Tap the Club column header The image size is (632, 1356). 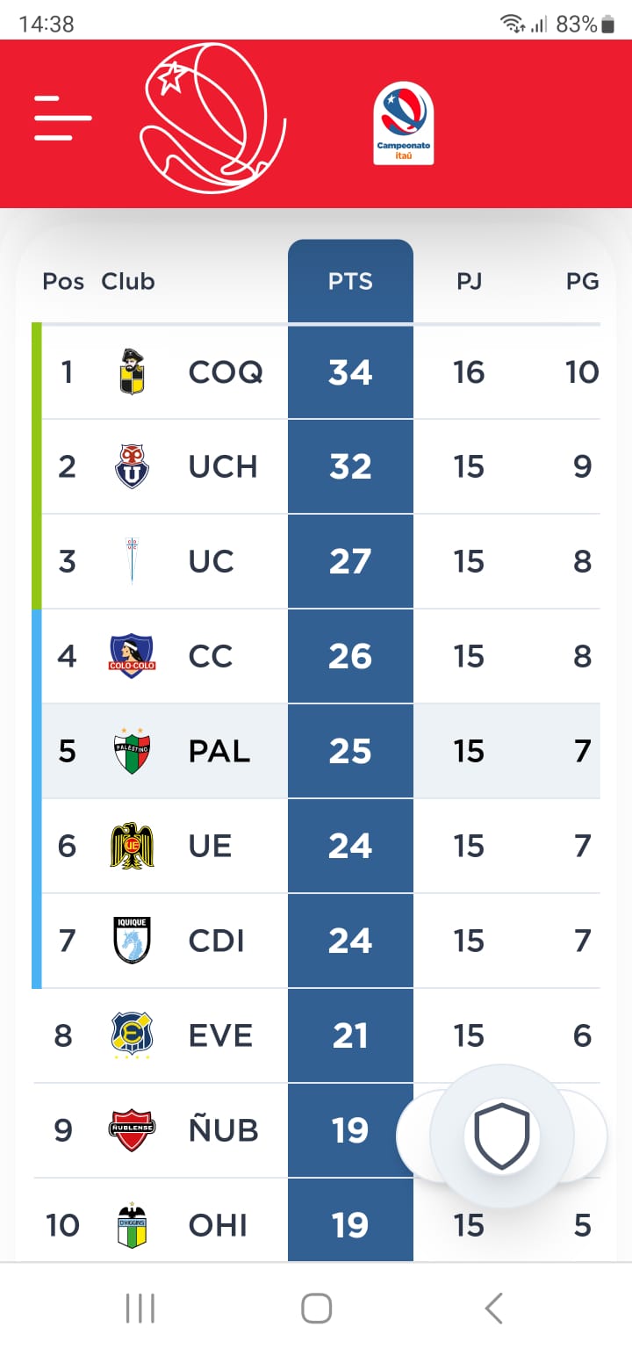pos(128,281)
